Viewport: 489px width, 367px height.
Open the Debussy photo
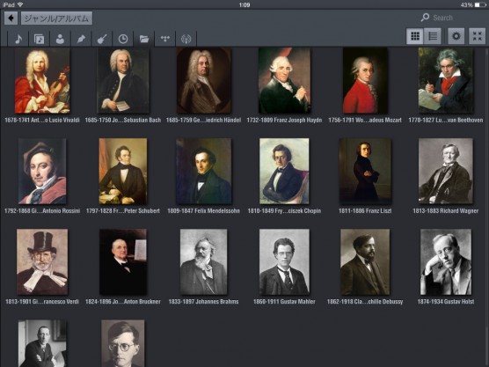click(365, 262)
